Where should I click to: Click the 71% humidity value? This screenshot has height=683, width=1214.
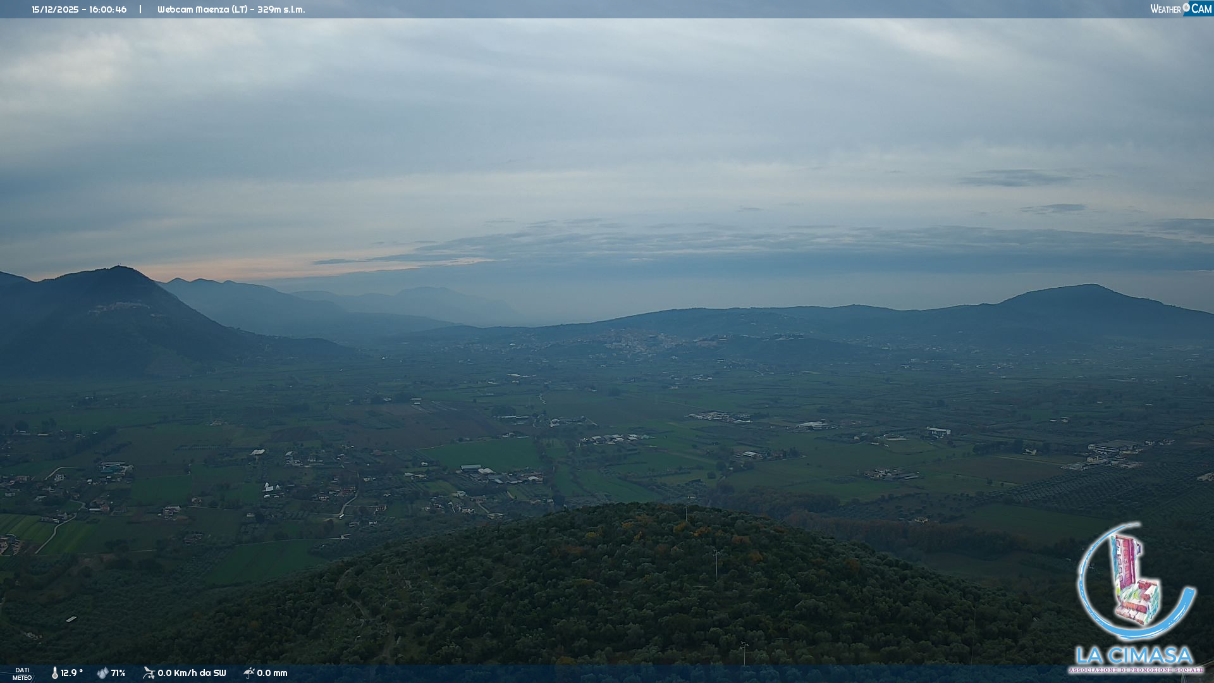pos(118,673)
